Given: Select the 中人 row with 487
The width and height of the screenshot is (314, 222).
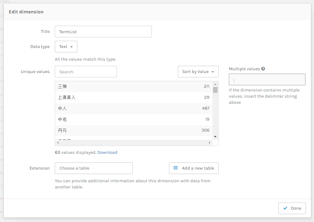Looking at the screenshot, I should pos(133,108).
